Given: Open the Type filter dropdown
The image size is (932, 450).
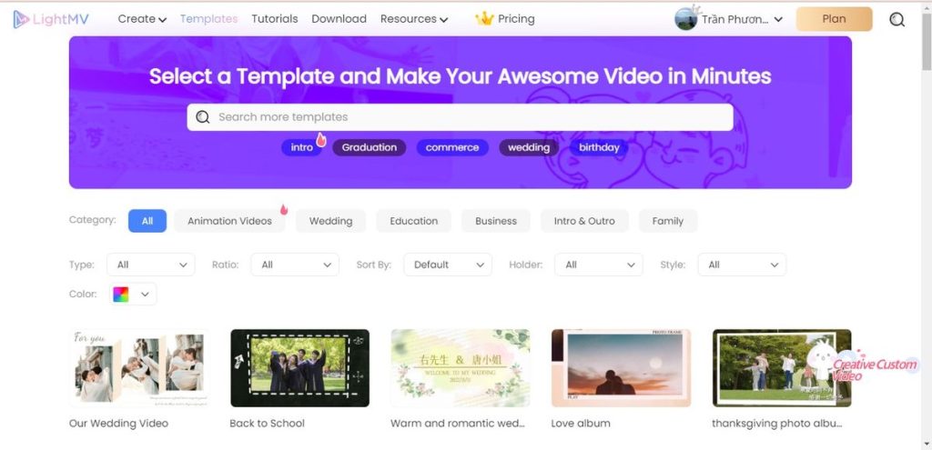Looking at the screenshot, I should click(151, 265).
